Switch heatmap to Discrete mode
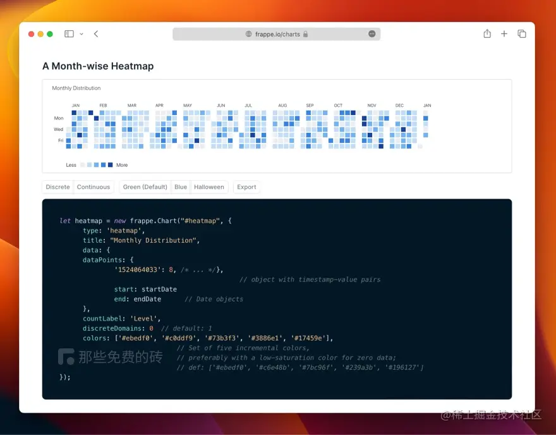This screenshot has width=556, height=435. coord(57,187)
